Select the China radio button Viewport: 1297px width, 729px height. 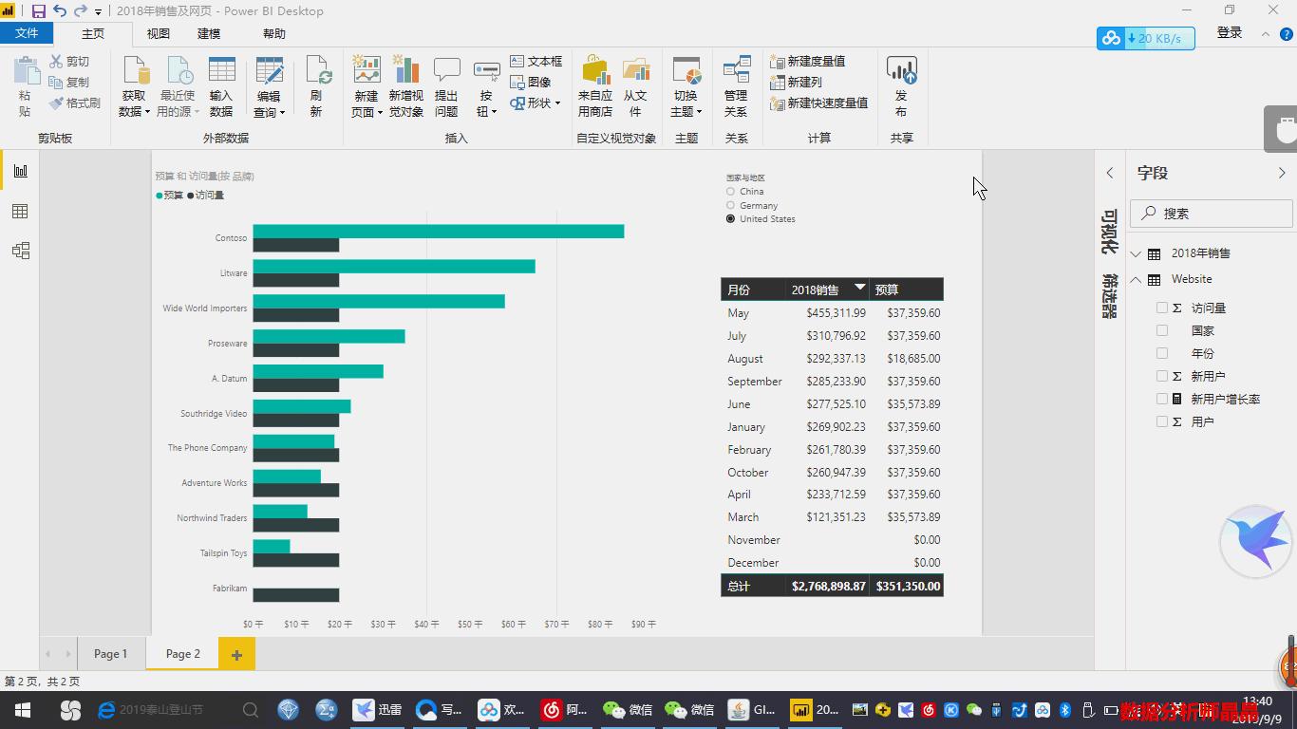pos(730,192)
